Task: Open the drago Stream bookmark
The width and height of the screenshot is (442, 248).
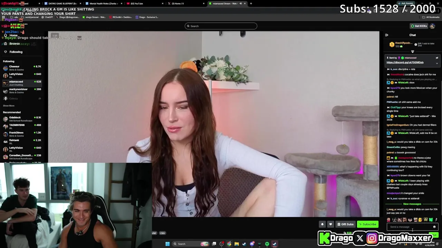Action: tap(94, 17)
